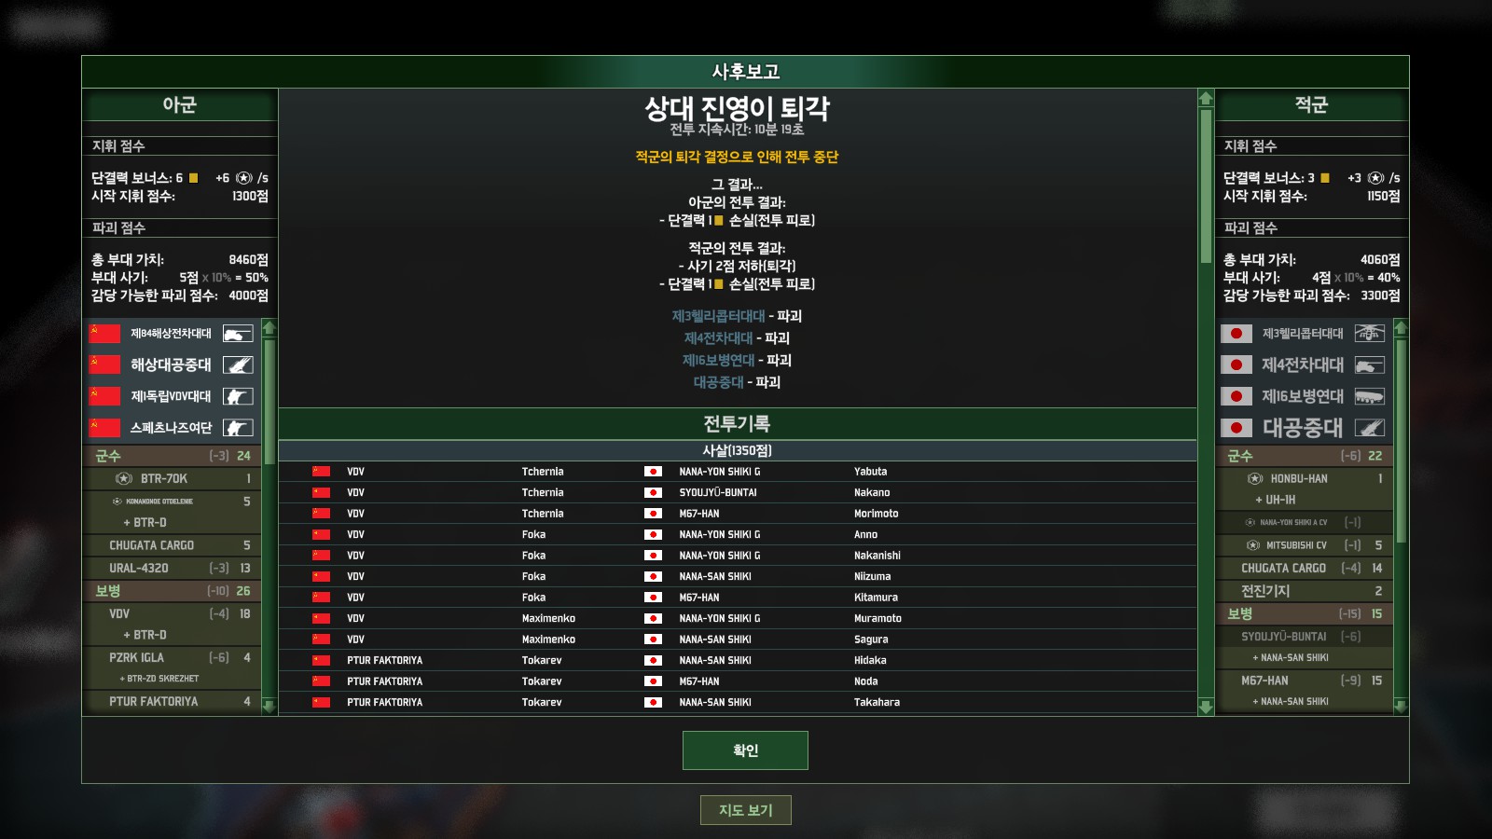Click the 확인 confirm button
Screen dimensions: 1492x839
(x=745, y=750)
